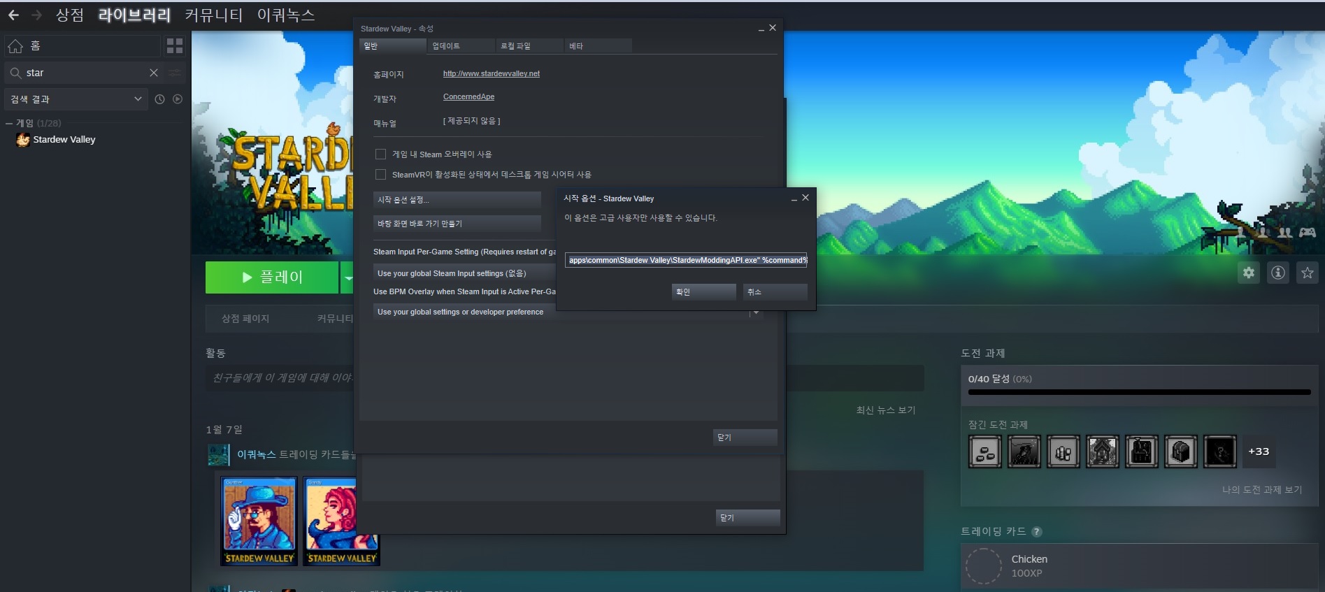Open the Library menu
The width and height of the screenshot is (1325, 592).
(134, 15)
